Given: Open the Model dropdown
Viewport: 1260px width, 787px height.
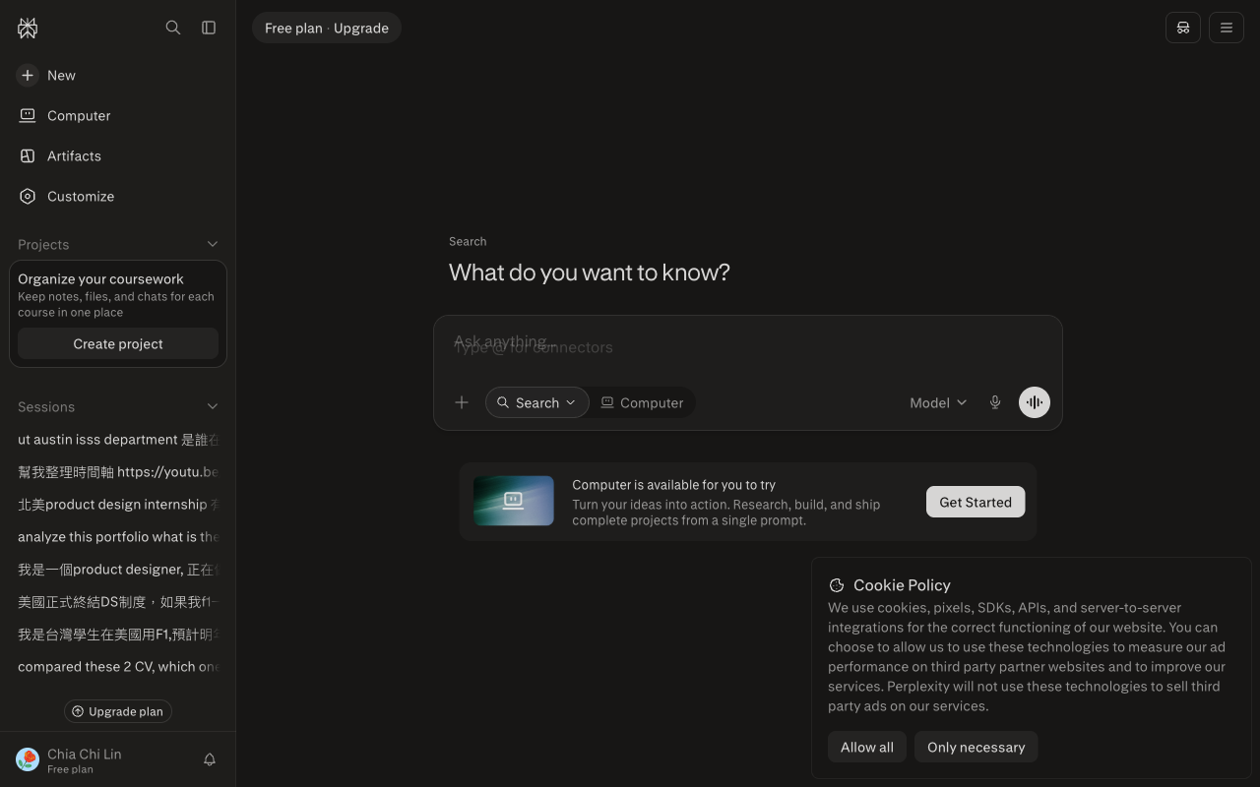Looking at the screenshot, I should point(938,402).
